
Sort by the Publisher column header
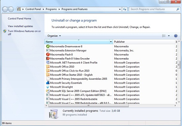coord(144,42)
